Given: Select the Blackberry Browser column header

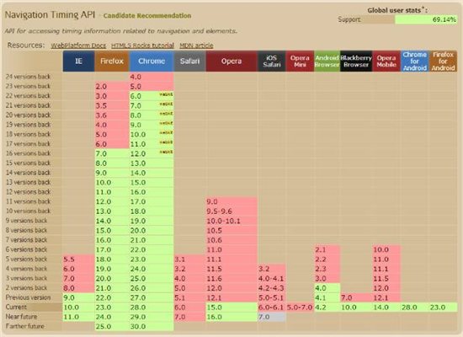Looking at the screenshot, I should coord(356,62).
